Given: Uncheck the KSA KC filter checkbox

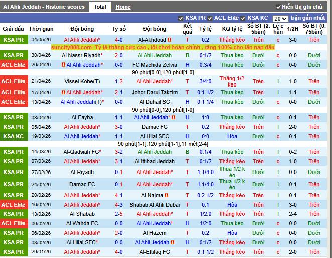Looking at the screenshot, I should click(x=243, y=18).
